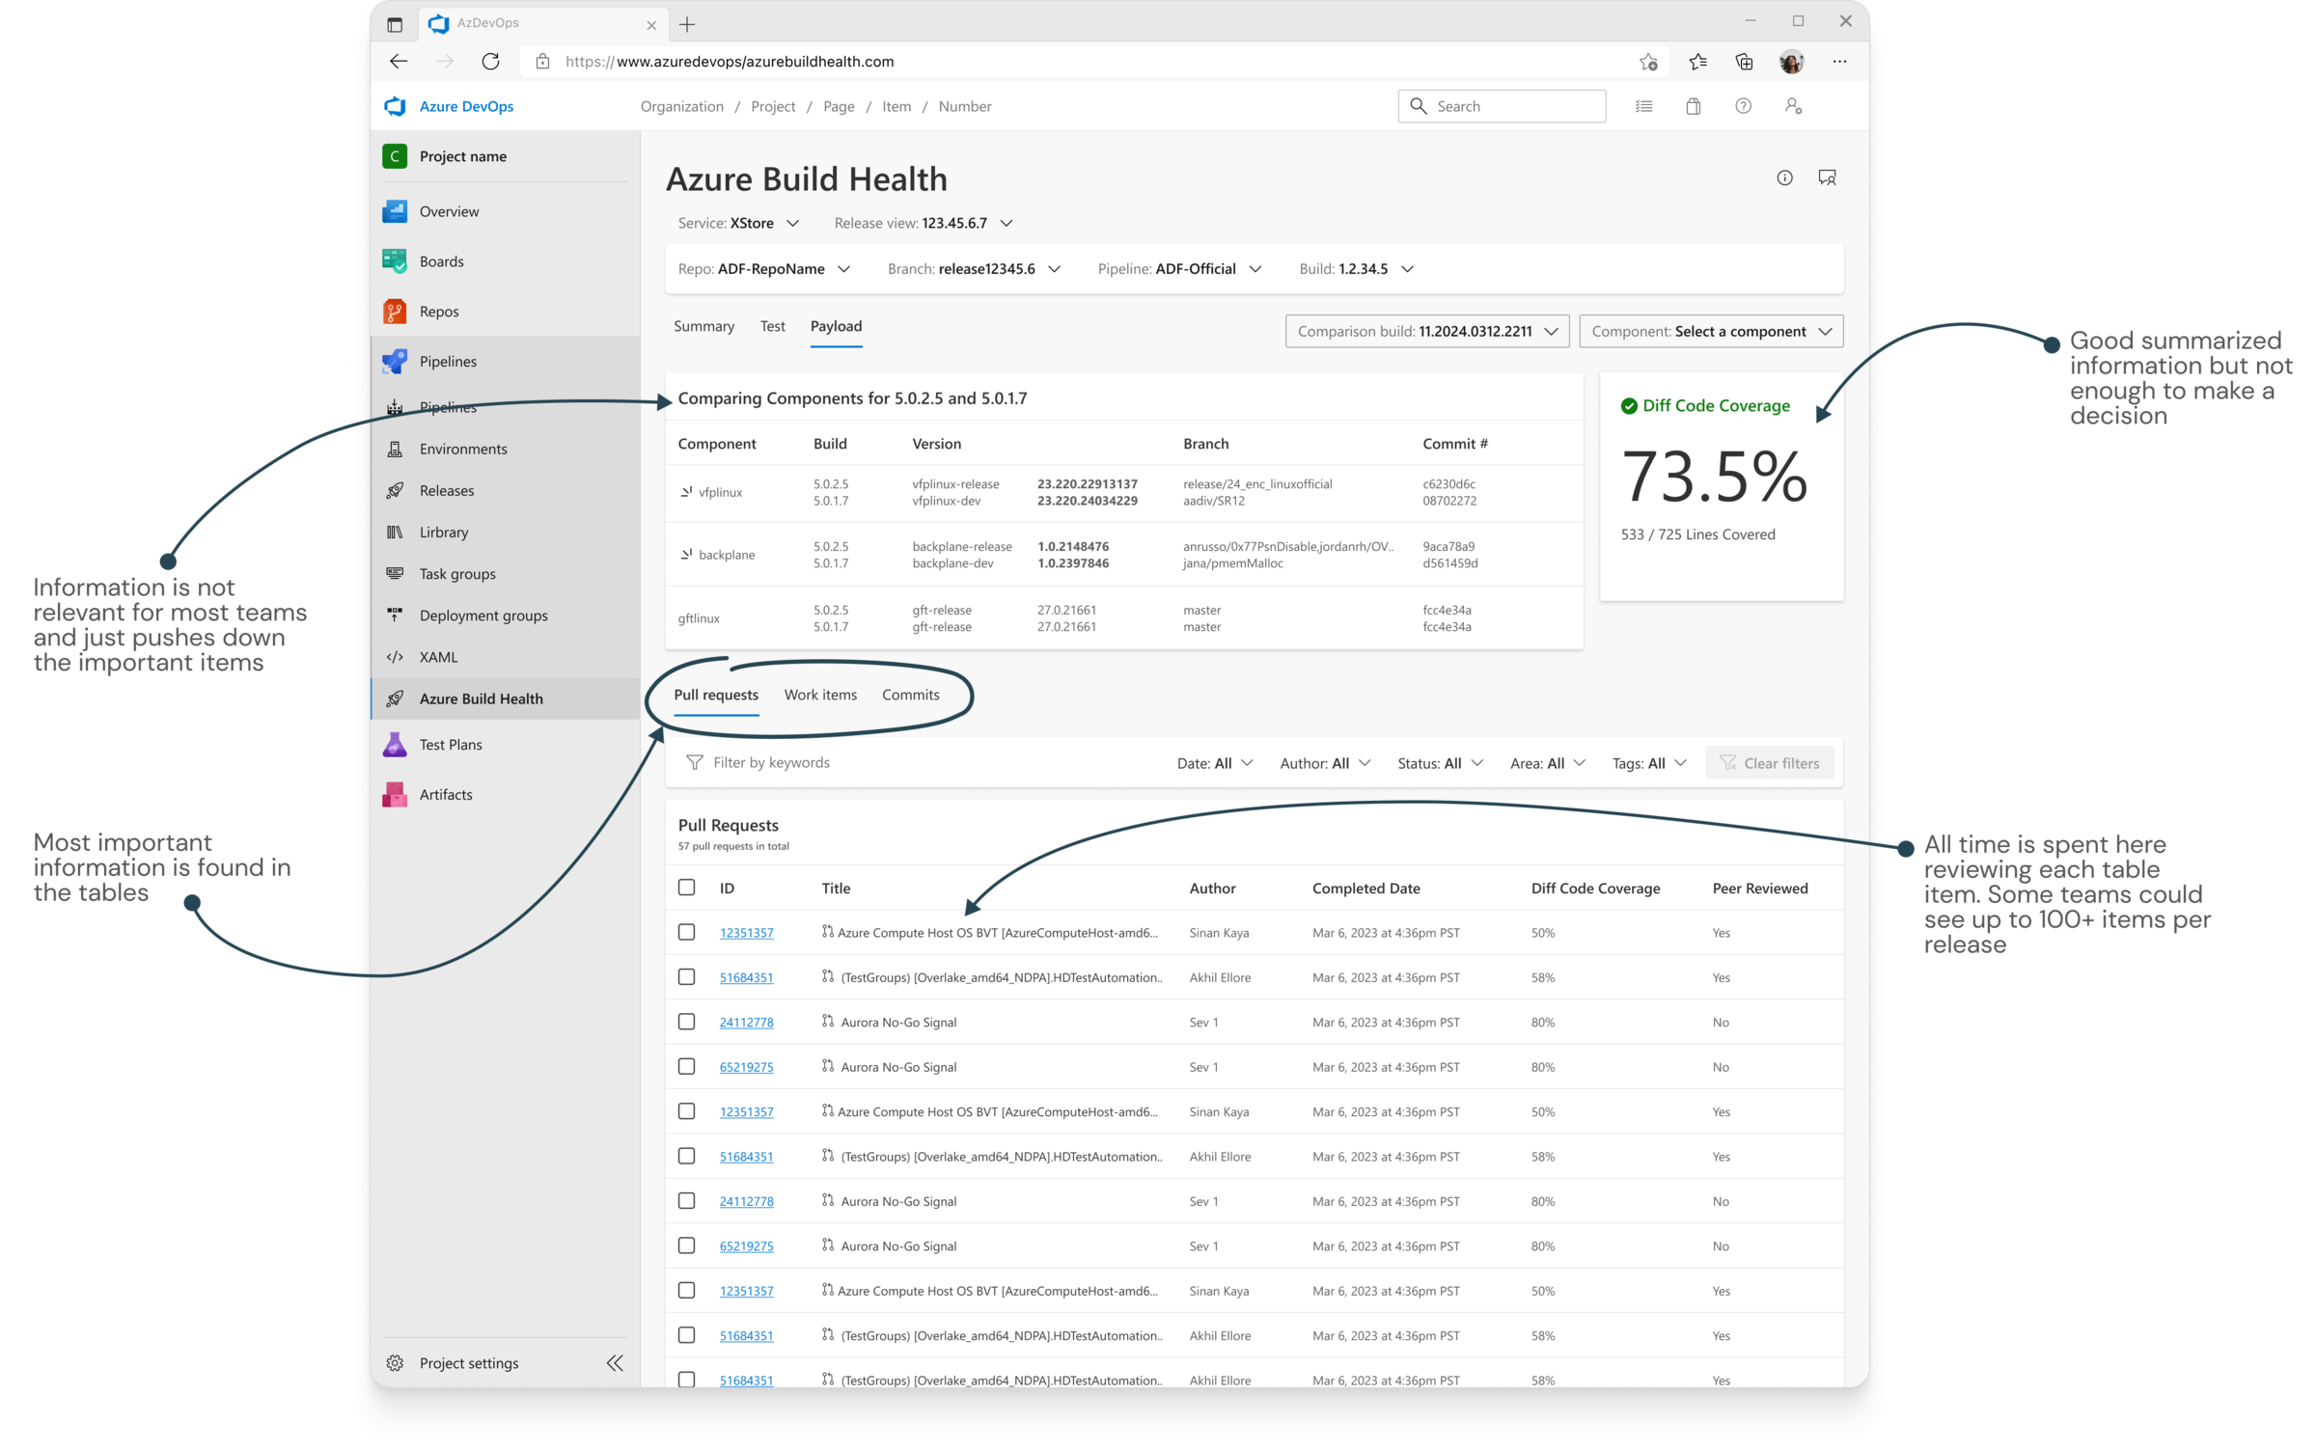The height and width of the screenshot is (1450, 2316).
Task: Open browser collections icon
Action: point(1744,62)
